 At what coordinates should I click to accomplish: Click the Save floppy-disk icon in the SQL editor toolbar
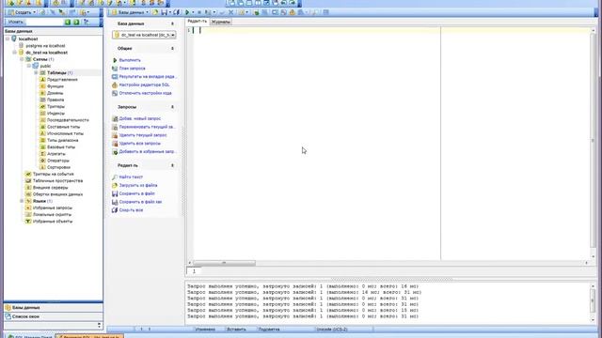click(164, 12)
